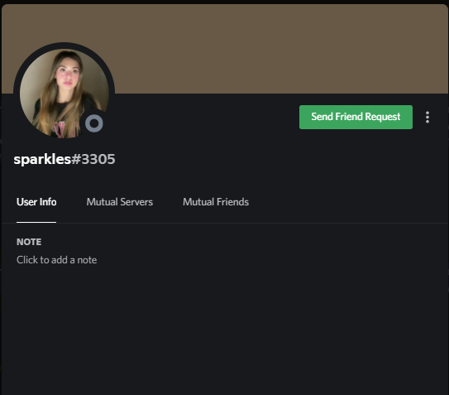Screen dimensions: 449x395
Task: Click the green friend request button
Action: pyautogui.click(x=356, y=117)
